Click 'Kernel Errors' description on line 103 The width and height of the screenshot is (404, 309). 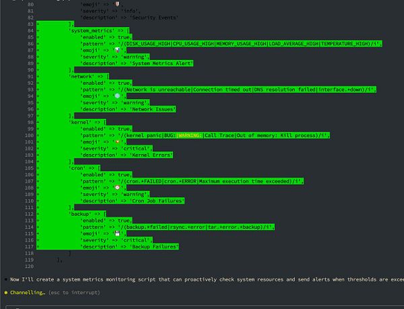[151, 155]
